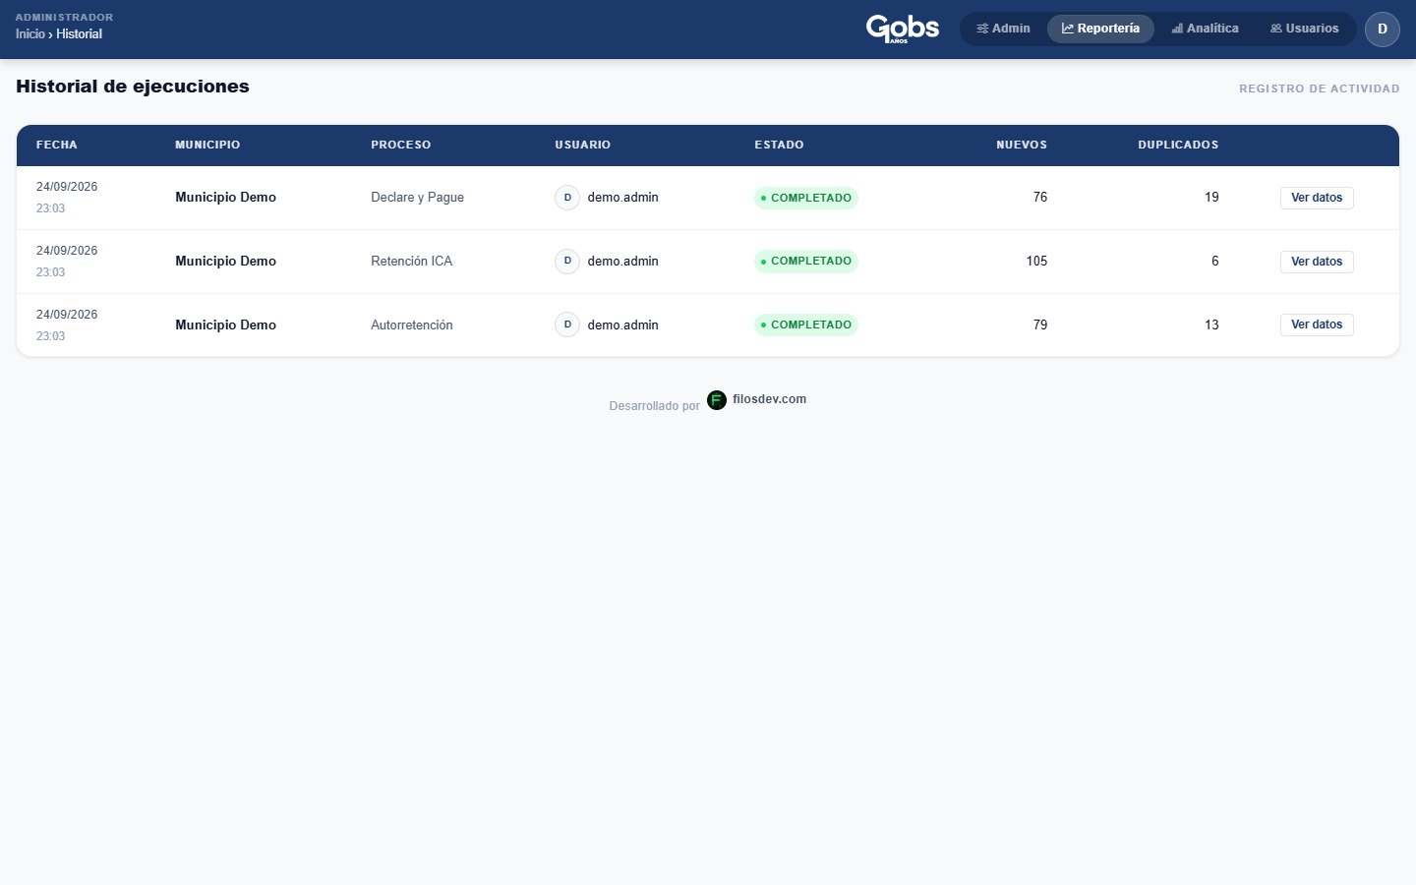Viewport: 1416px width, 885px height.
Task: Switch to the Reportería tab
Action: pyautogui.click(x=1100, y=29)
